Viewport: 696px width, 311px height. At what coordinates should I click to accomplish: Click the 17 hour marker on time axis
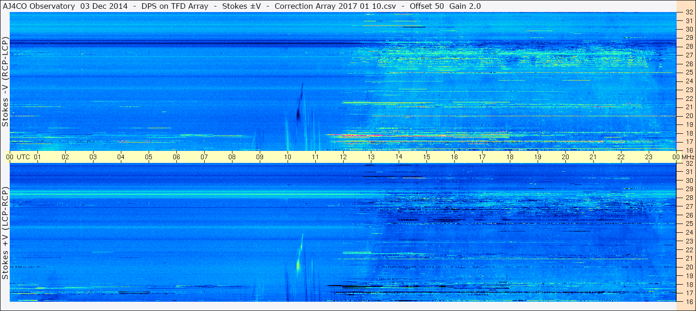click(x=482, y=157)
